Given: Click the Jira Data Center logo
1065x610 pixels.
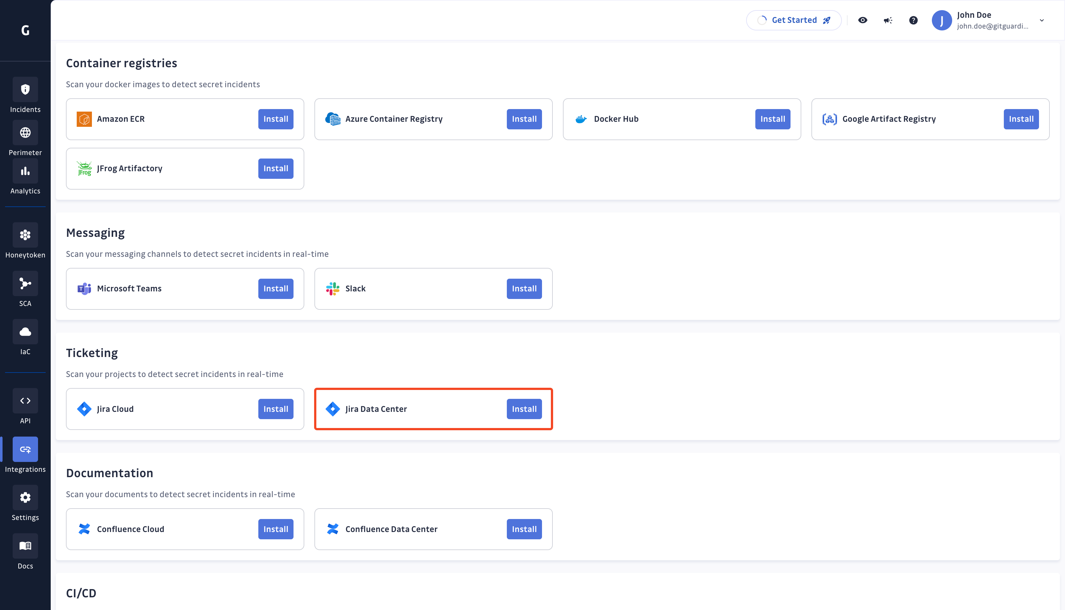Looking at the screenshot, I should (333, 409).
